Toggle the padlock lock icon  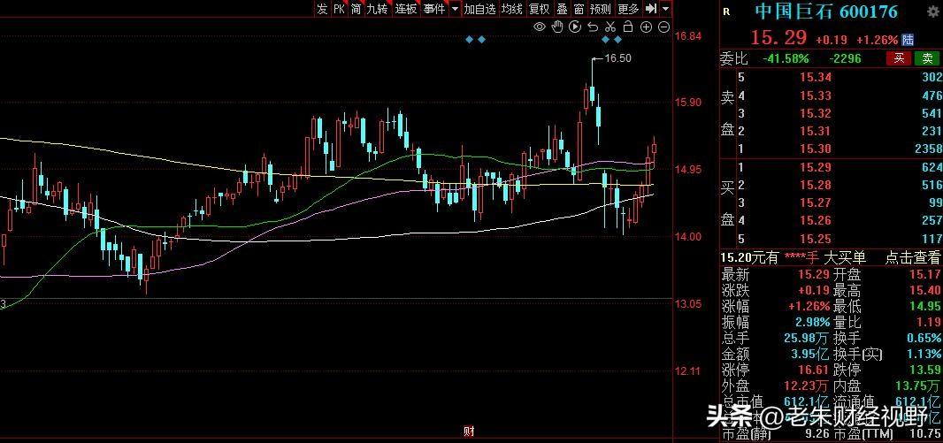click(x=628, y=27)
